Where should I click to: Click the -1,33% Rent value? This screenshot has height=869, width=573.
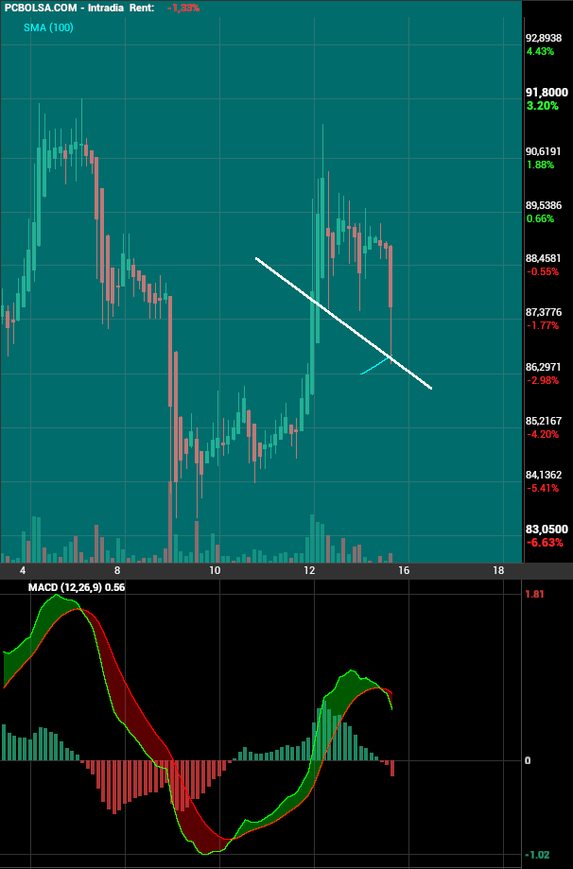pyautogui.click(x=183, y=8)
